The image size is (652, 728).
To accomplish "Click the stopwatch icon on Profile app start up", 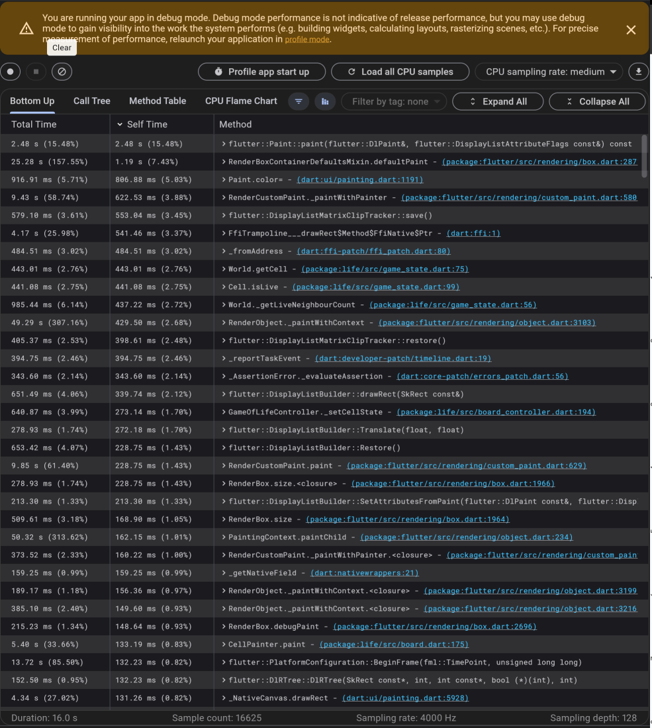I will point(219,71).
